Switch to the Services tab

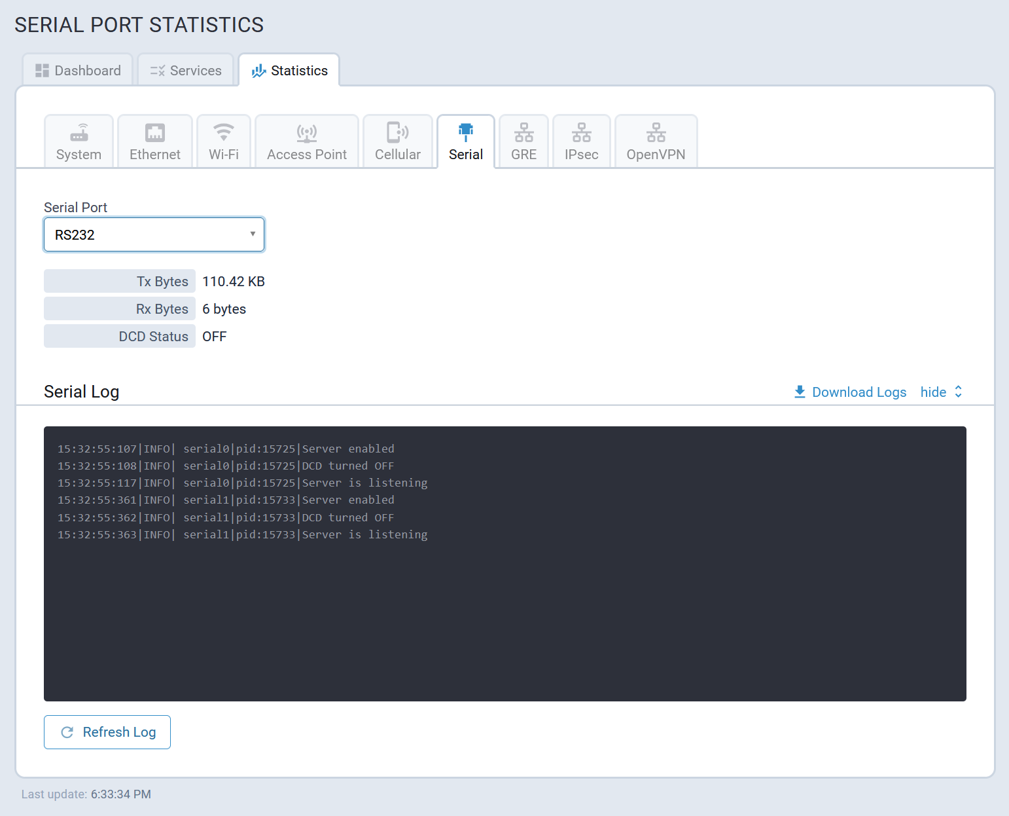186,71
